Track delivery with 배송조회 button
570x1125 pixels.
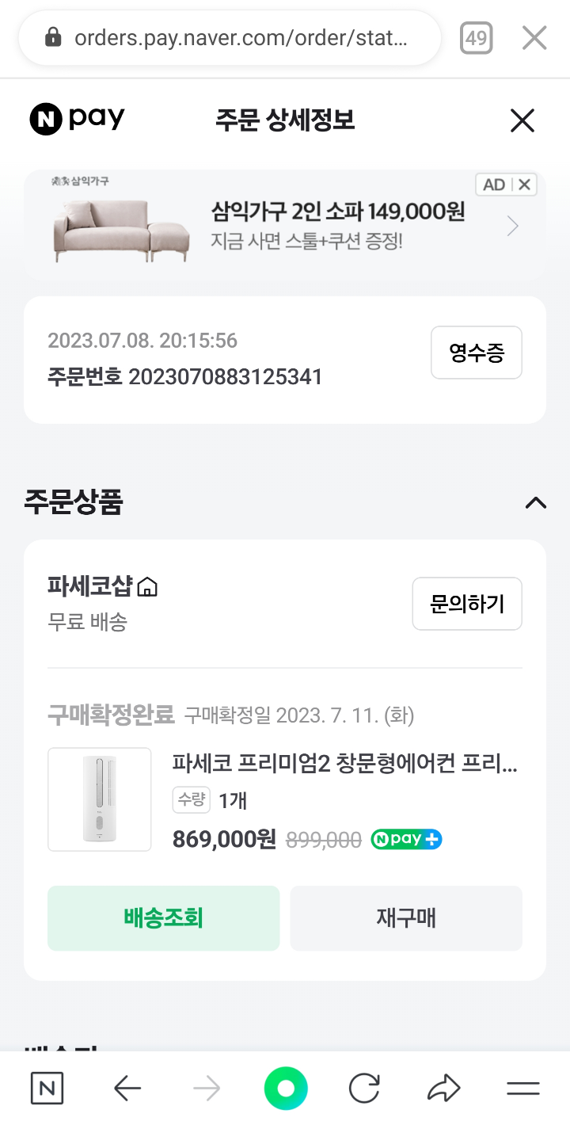tap(164, 918)
